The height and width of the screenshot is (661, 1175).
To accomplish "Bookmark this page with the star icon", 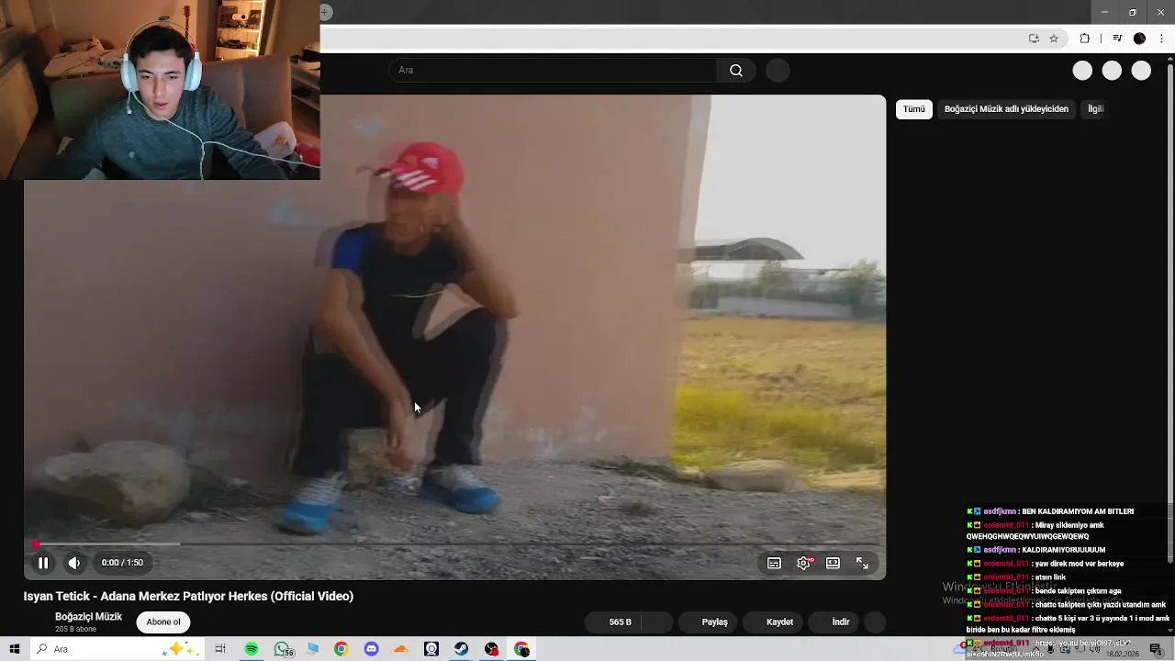I will point(1054,39).
